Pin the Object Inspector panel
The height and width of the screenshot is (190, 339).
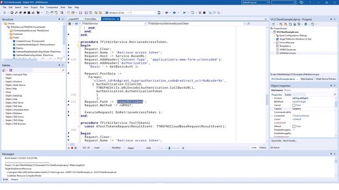coord(331,85)
